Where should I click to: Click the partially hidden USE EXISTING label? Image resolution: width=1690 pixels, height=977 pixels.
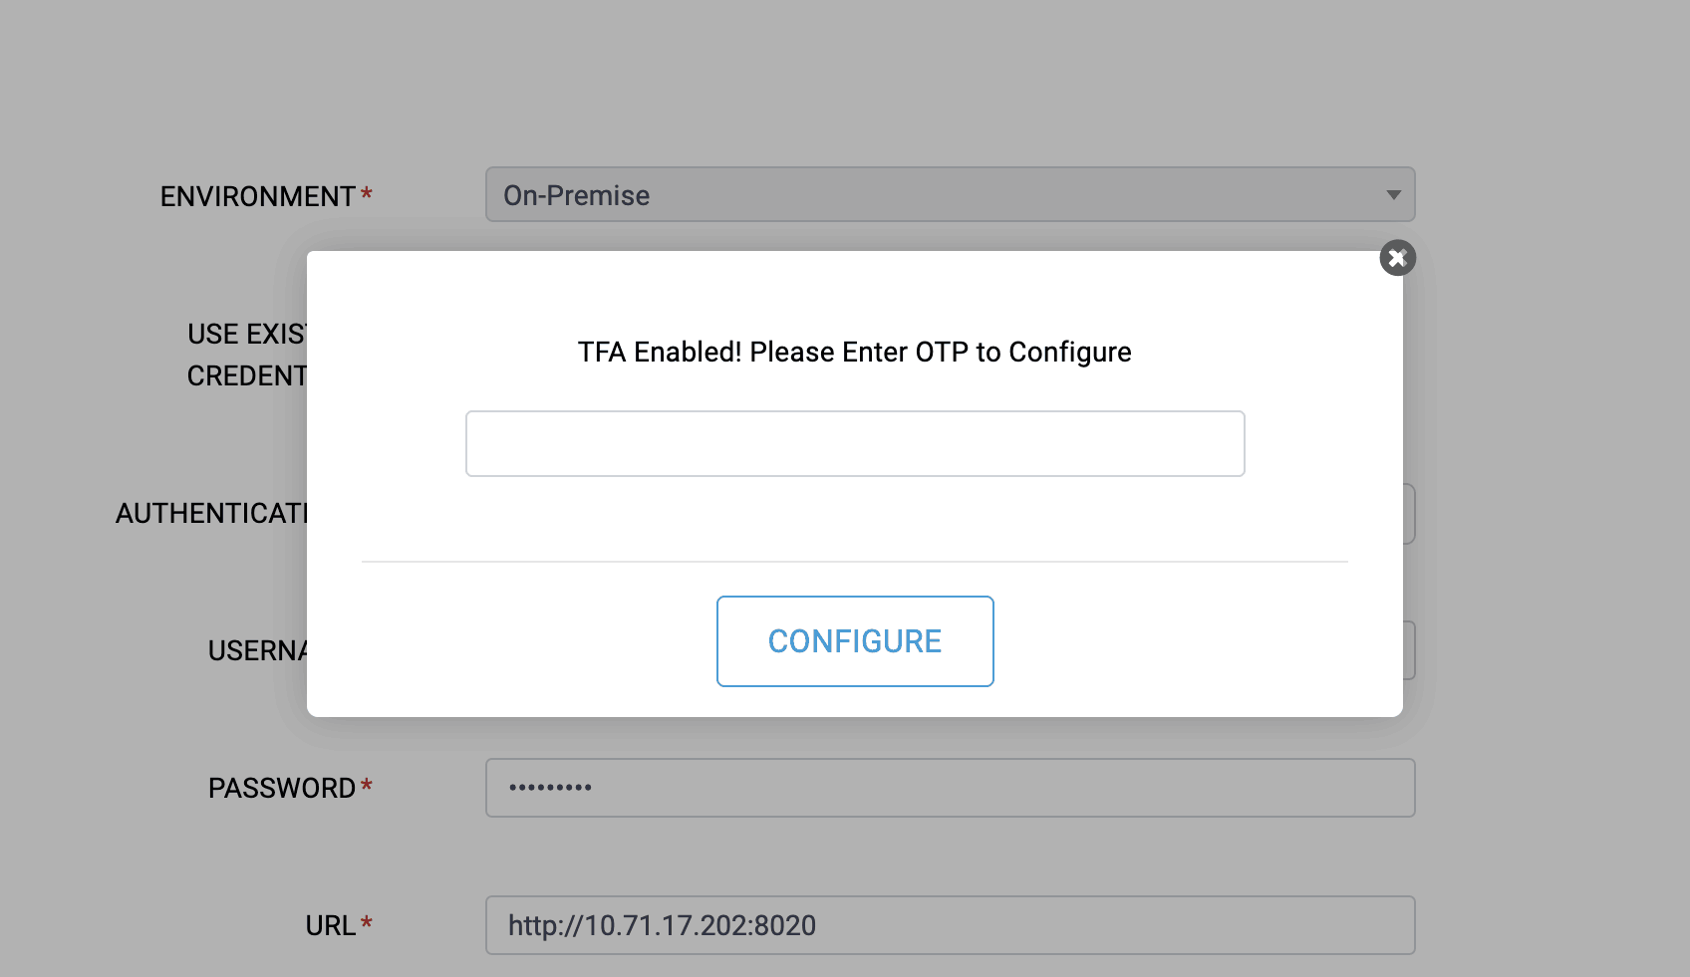coord(247,334)
